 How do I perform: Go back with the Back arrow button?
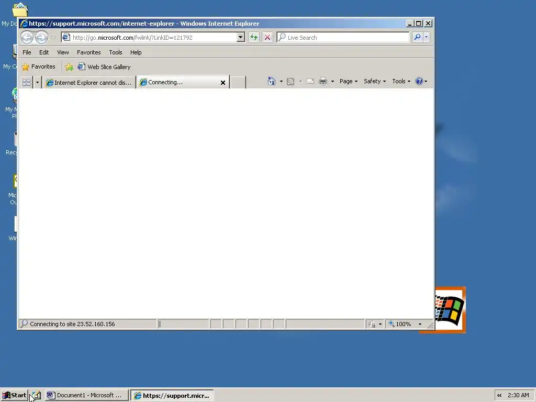pyautogui.click(x=27, y=37)
